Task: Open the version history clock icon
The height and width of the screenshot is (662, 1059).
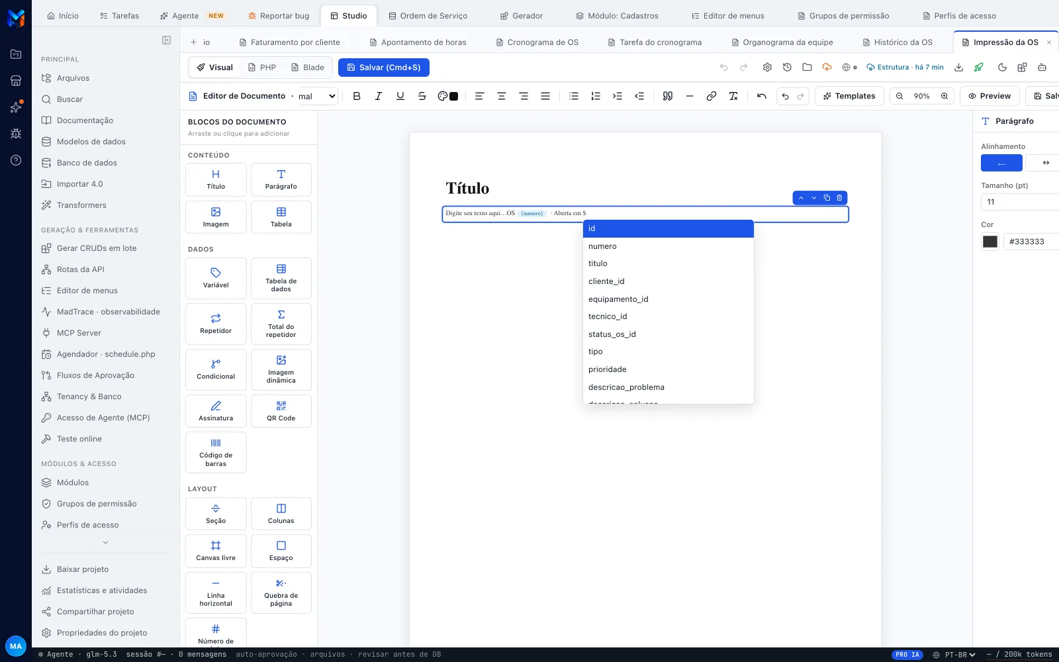Action: pos(787,68)
